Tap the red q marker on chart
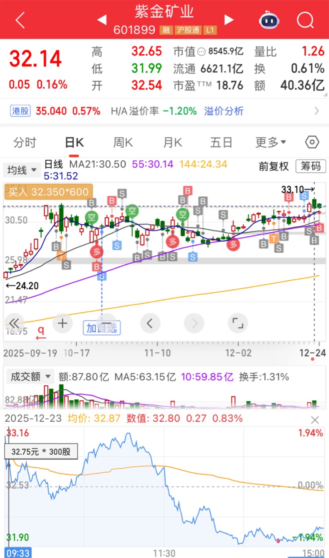 [41, 333]
